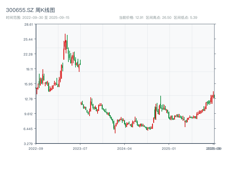
Task: Click y-axis value 22.28
Action: point(28,54)
